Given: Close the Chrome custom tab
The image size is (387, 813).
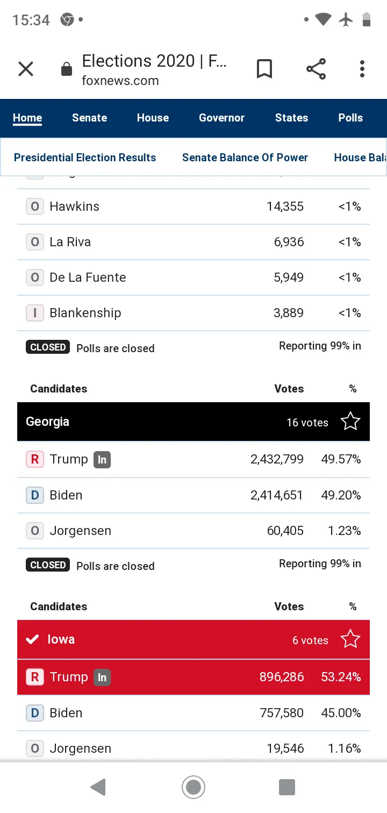Looking at the screenshot, I should (26, 69).
